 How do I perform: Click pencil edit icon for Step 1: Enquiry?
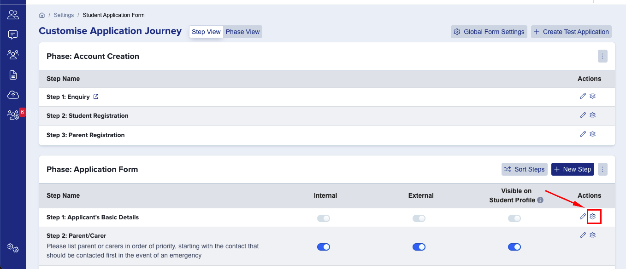pos(583,96)
